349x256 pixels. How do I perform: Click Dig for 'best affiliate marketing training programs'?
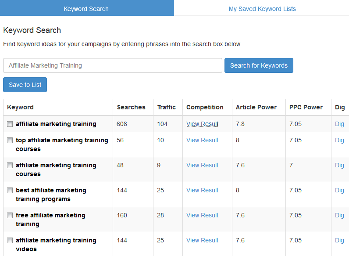tap(339, 190)
